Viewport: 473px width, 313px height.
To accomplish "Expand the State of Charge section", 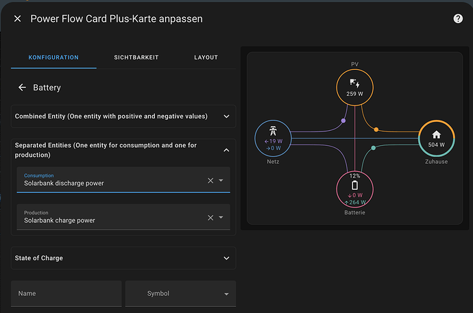I will (x=226, y=258).
